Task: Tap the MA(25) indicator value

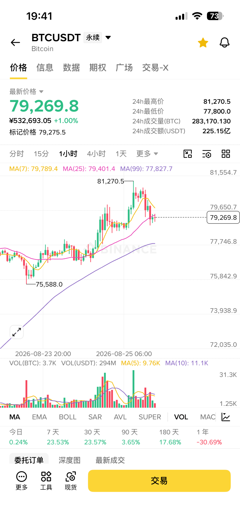Action: click(89, 169)
